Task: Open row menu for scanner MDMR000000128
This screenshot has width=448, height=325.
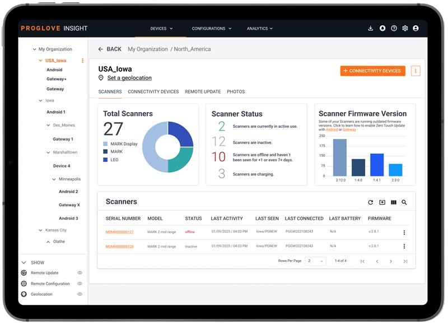Action: [x=404, y=246]
